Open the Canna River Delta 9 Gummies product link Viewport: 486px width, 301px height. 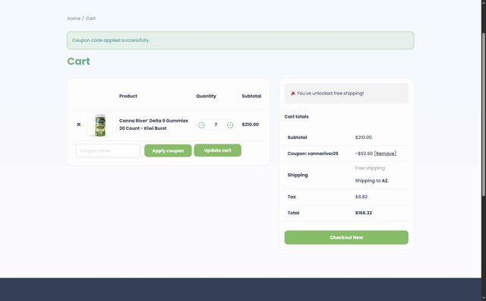(x=153, y=125)
